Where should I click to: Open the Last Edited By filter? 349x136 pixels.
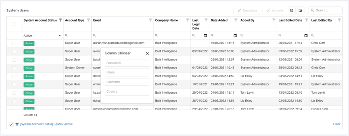click(339, 20)
